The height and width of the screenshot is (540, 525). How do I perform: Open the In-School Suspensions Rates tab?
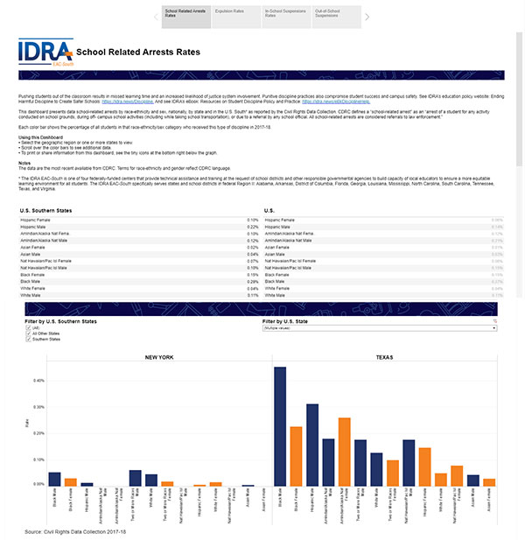(x=286, y=15)
